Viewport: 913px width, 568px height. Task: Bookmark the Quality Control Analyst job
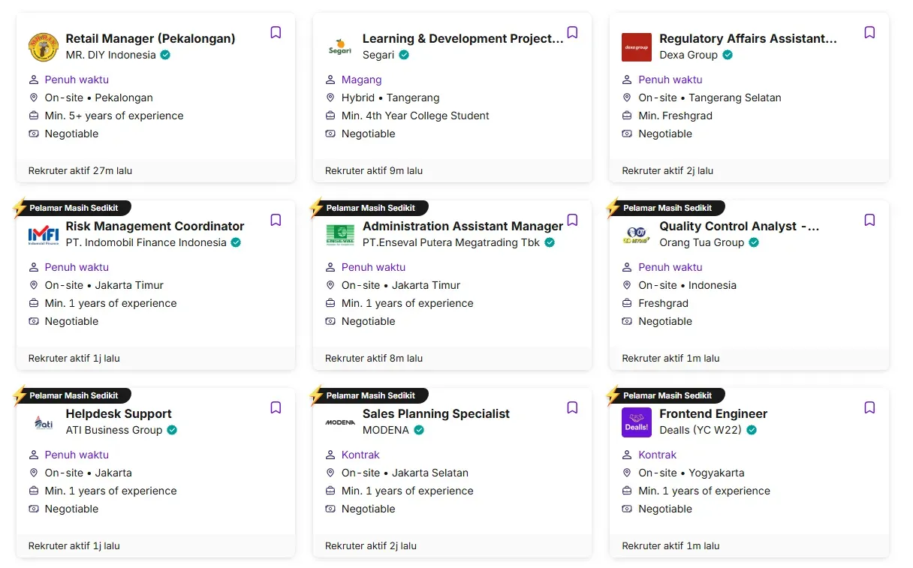point(869,220)
